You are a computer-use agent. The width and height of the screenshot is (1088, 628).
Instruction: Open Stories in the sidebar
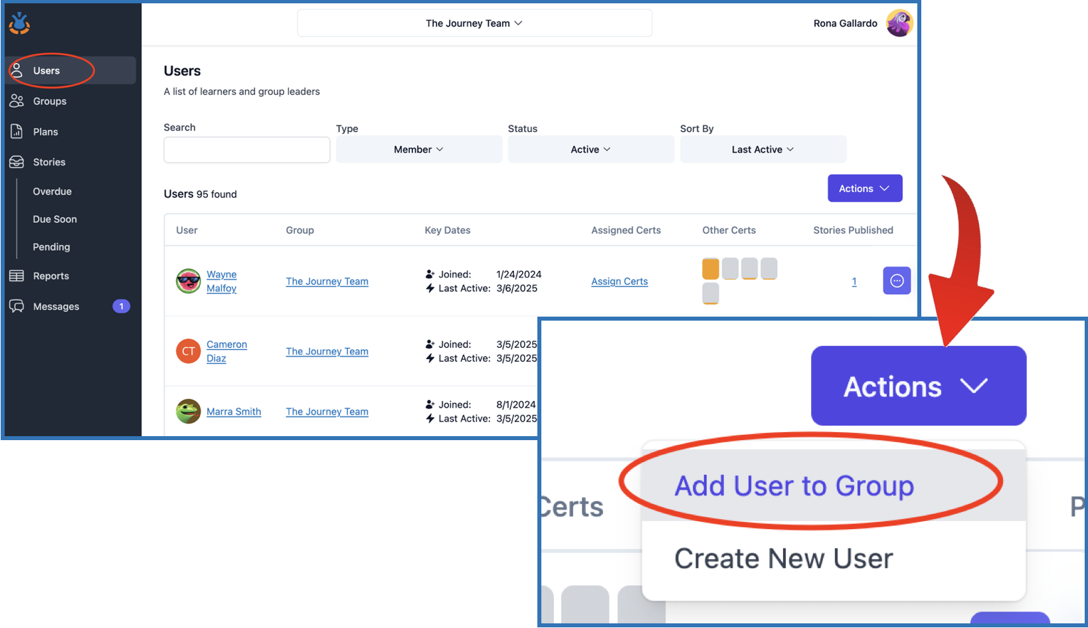(48, 162)
